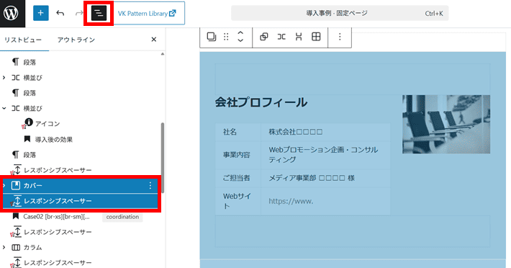Select the カバー block row
511x268 pixels.
point(80,186)
